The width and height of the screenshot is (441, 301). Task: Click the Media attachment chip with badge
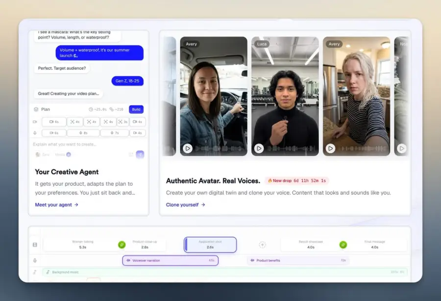coord(63,154)
